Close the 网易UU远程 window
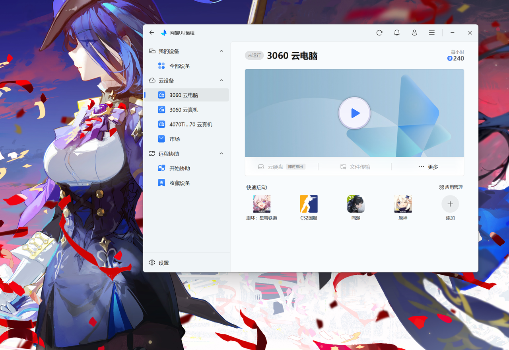The height and width of the screenshot is (350, 509). [x=470, y=33]
